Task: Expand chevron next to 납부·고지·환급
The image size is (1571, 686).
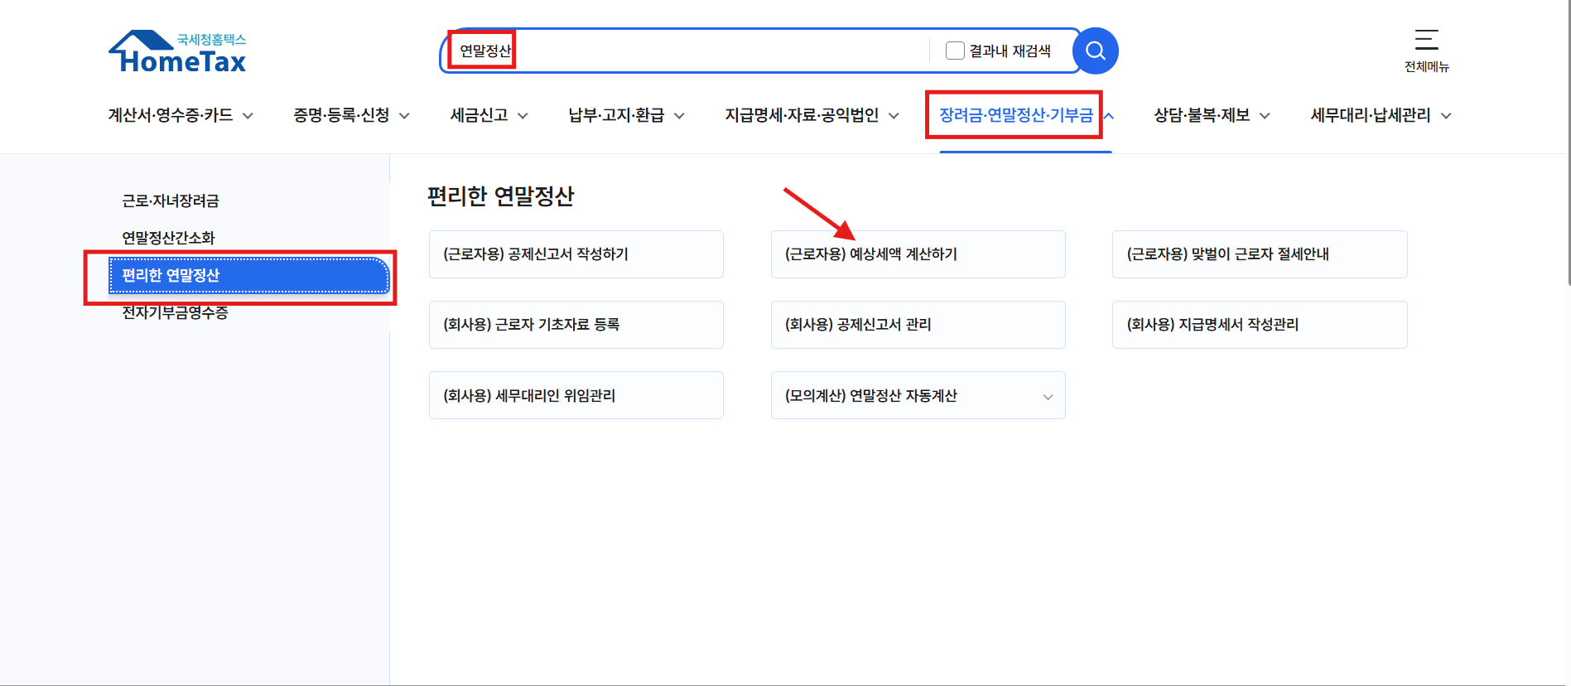Action: click(x=679, y=116)
